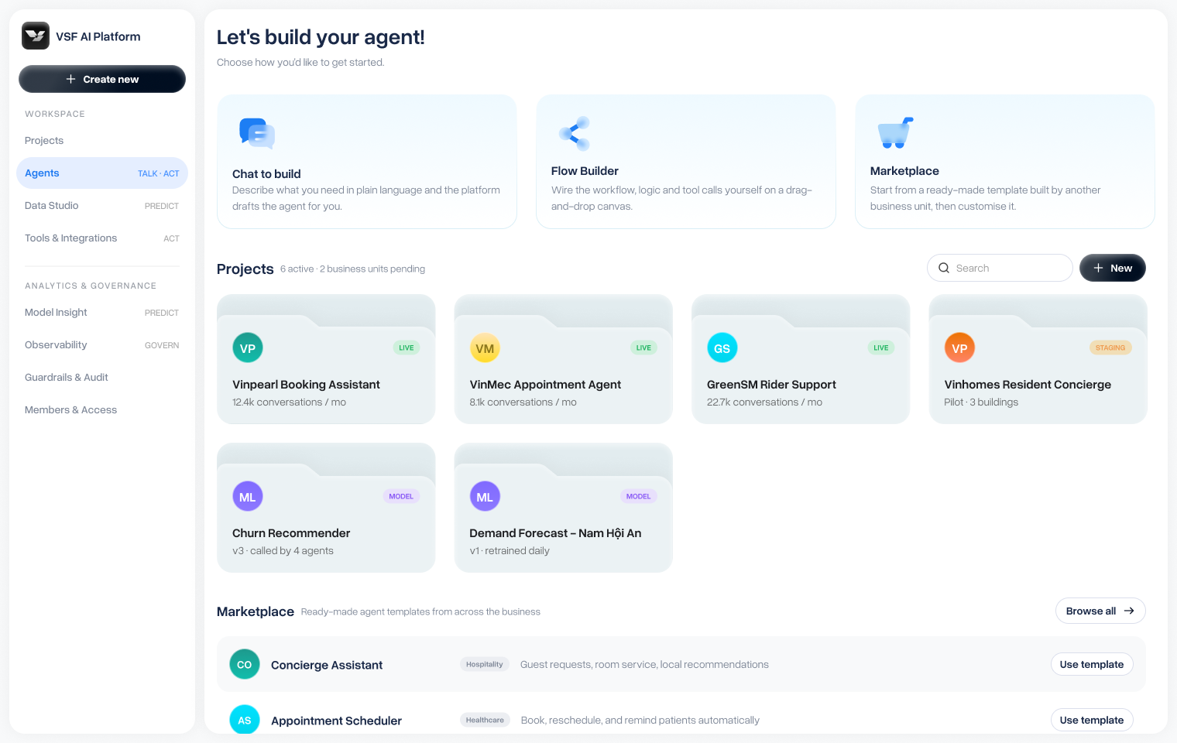Click the Browse all button
1177x743 pixels.
tap(1100, 611)
